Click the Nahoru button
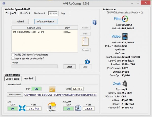Screen dimensions: 152x117 (85, 28)
